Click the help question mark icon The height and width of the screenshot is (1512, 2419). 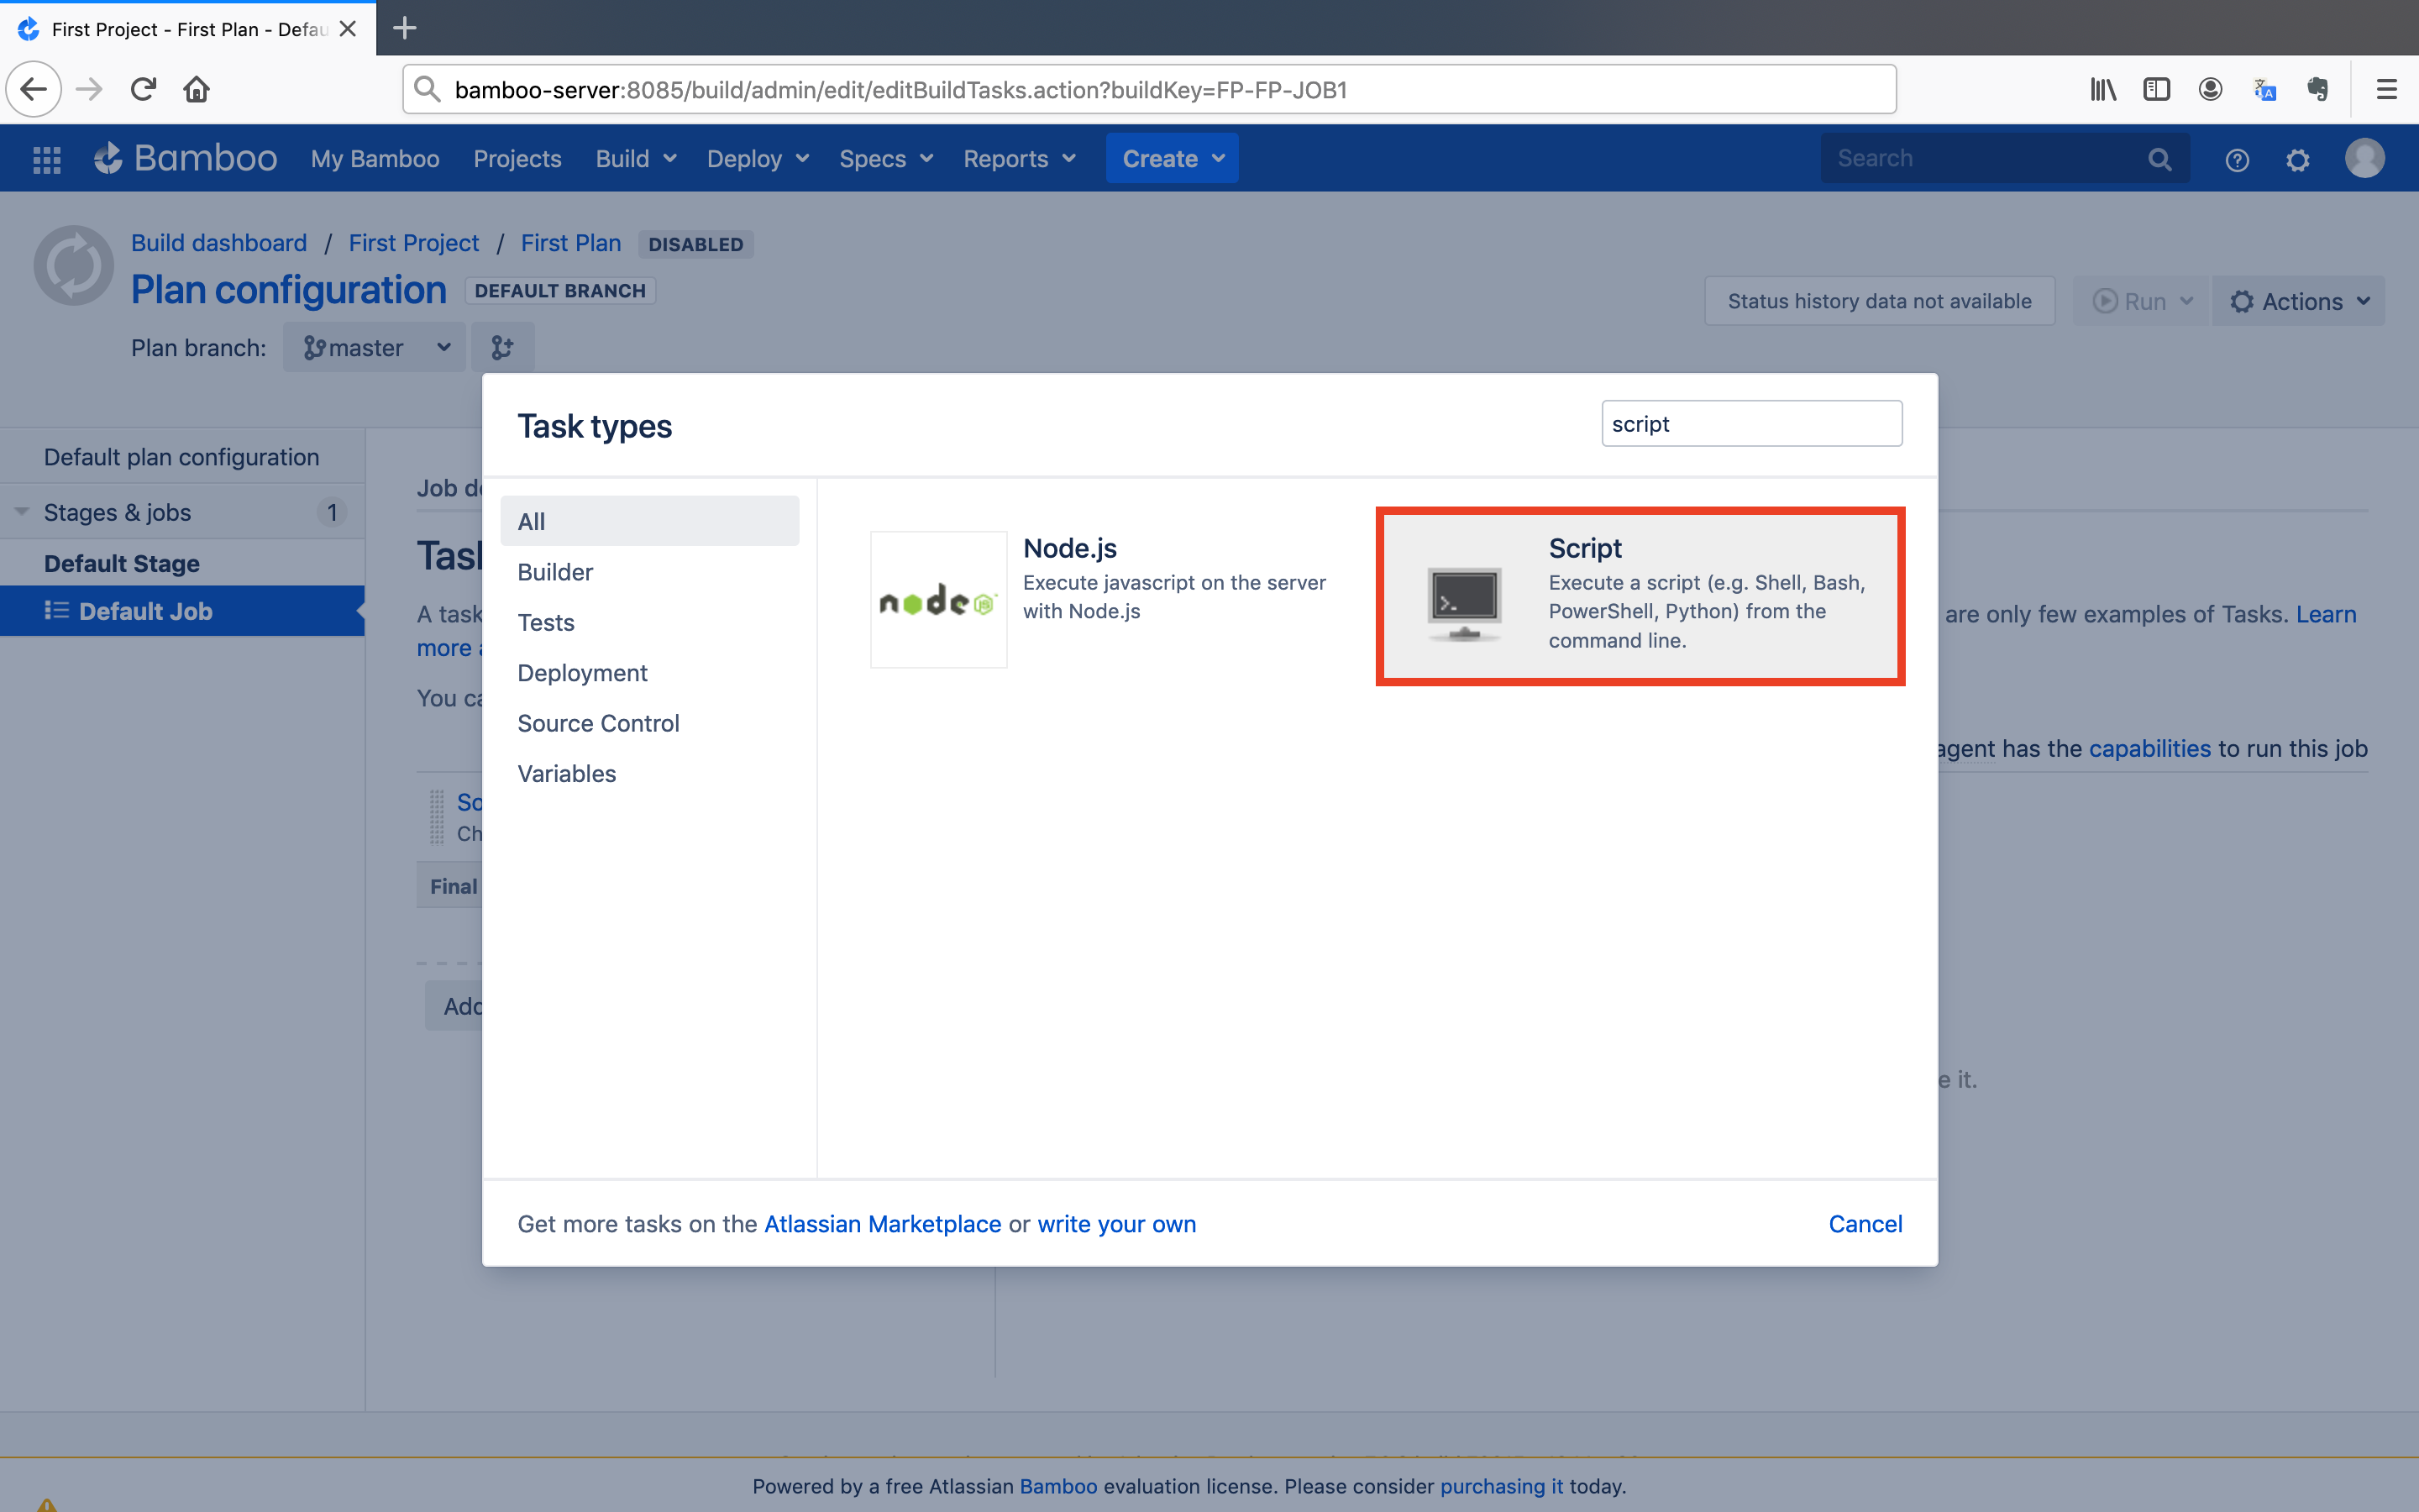click(x=2238, y=159)
